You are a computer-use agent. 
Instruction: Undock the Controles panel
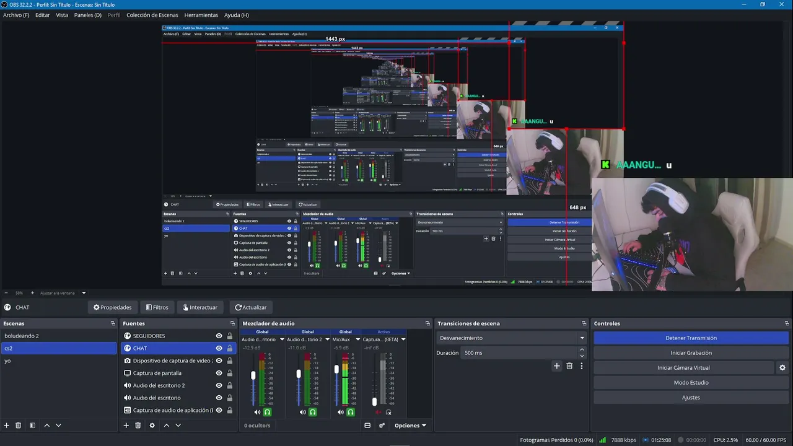(787, 323)
